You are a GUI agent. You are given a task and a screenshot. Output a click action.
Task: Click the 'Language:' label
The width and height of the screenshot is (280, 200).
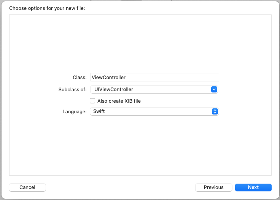click(75, 112)
